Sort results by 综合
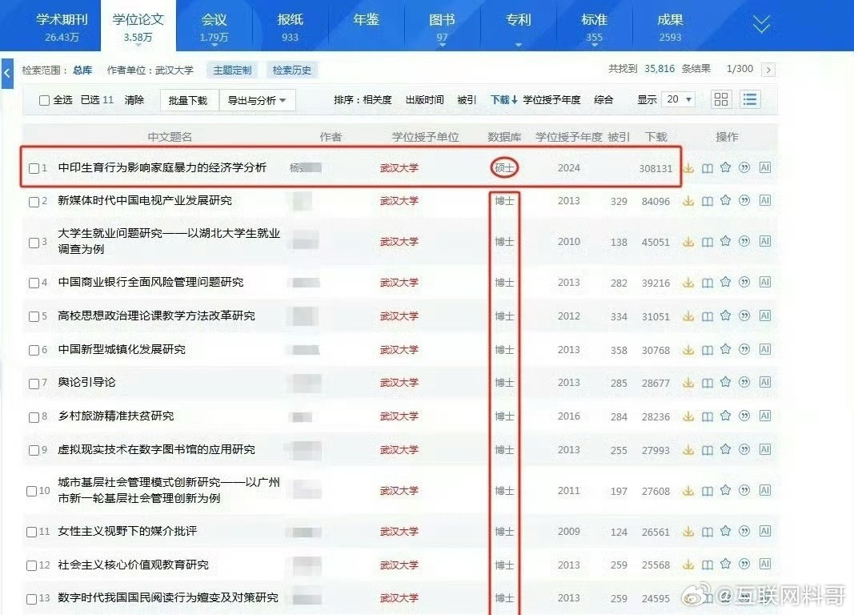Screen dimensions: 854x615 tap(603, 99)
